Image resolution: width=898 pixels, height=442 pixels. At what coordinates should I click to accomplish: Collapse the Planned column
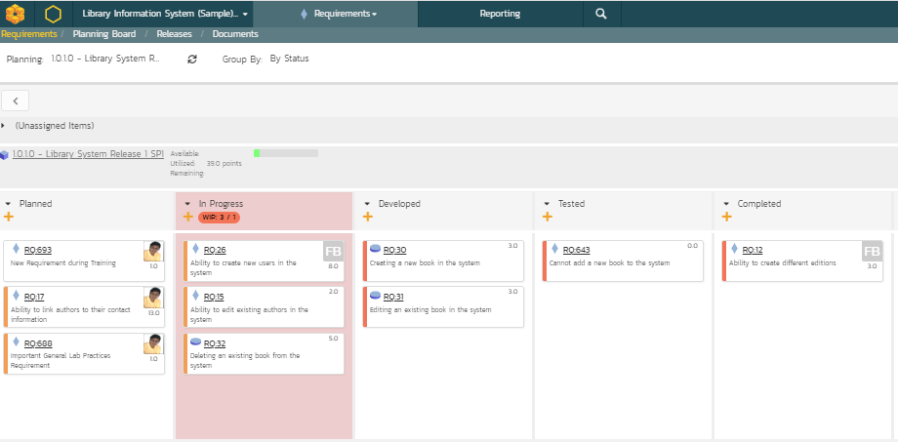(9, 204)
